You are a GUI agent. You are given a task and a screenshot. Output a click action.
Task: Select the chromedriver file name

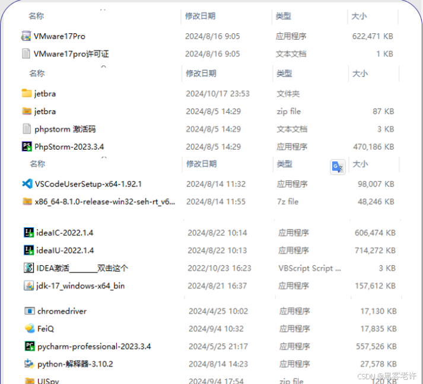coord(62,311)
